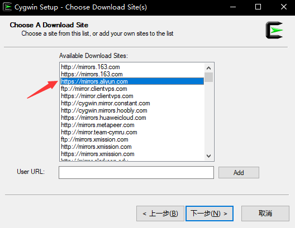
Task: Focus the User URL text field
Action: (136, 172)
